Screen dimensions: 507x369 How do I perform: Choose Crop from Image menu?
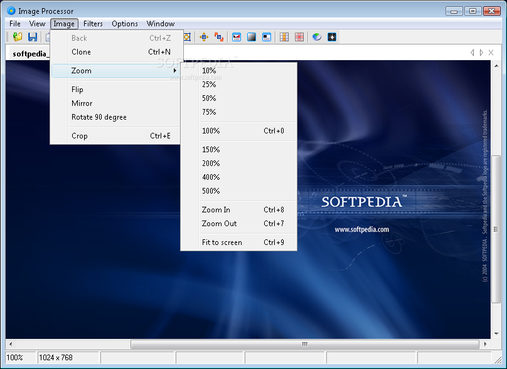coord(115,136)
